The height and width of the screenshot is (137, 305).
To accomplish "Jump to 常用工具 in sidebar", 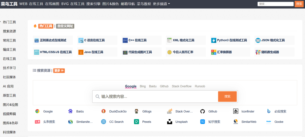I will click(9, 40).
